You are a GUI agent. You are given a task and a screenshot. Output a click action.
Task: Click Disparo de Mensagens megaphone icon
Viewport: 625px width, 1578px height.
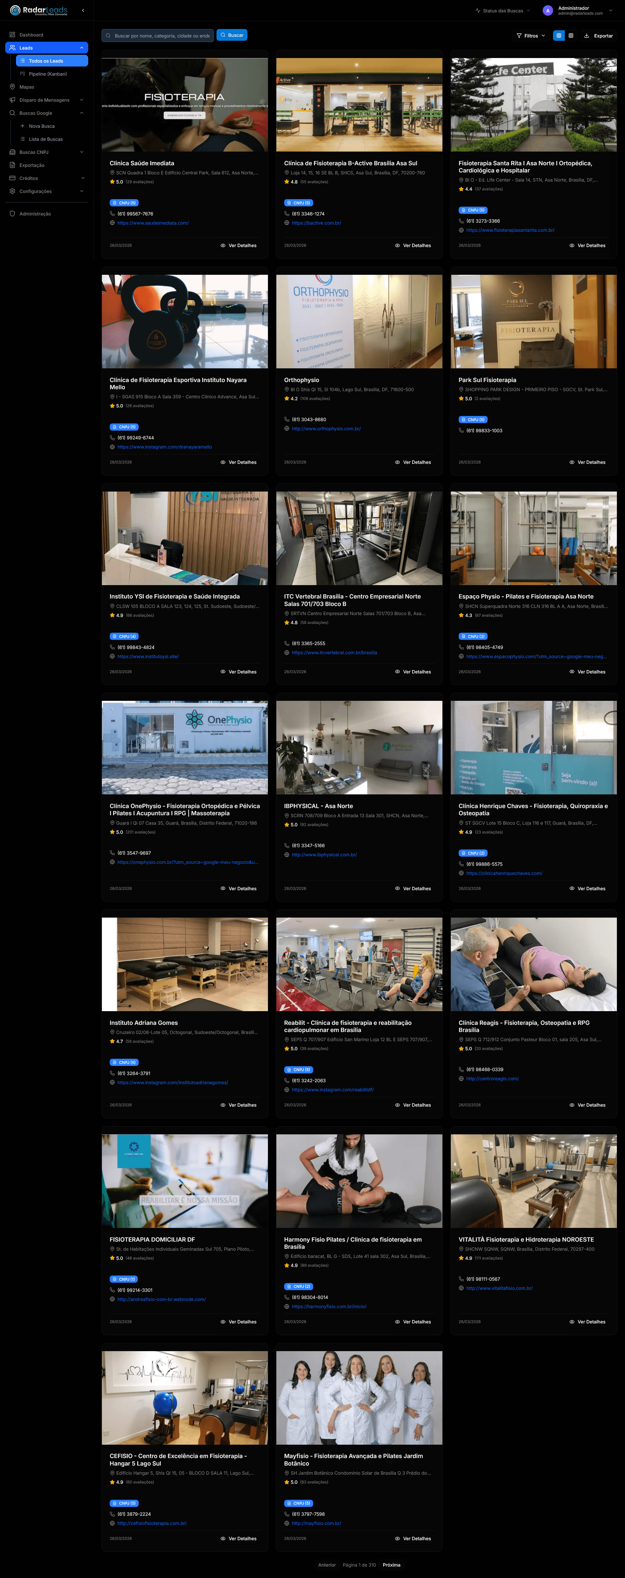pyautogui.click(x=12, y=100)
